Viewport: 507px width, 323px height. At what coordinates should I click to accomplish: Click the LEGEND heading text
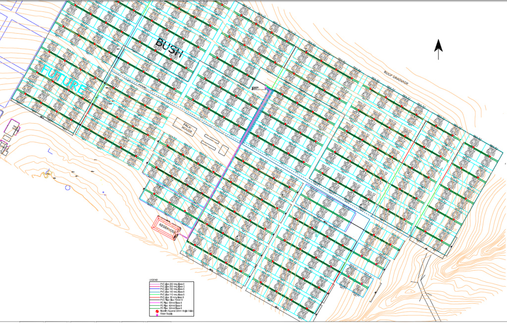154,280
